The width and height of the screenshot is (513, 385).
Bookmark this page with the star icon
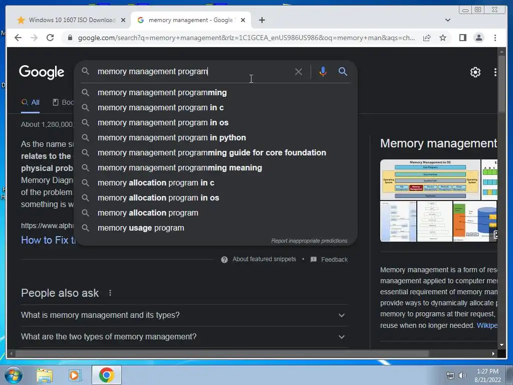[443, 38]
